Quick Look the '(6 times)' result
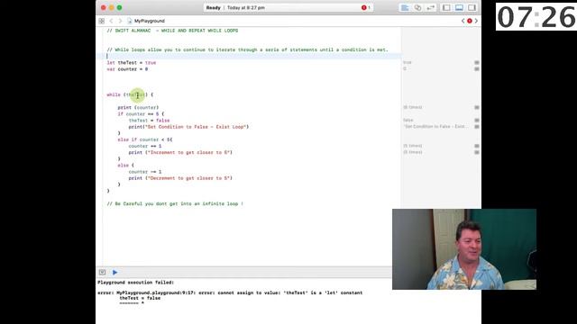Viewport: 577px width, 324px height. pos(477,108)
